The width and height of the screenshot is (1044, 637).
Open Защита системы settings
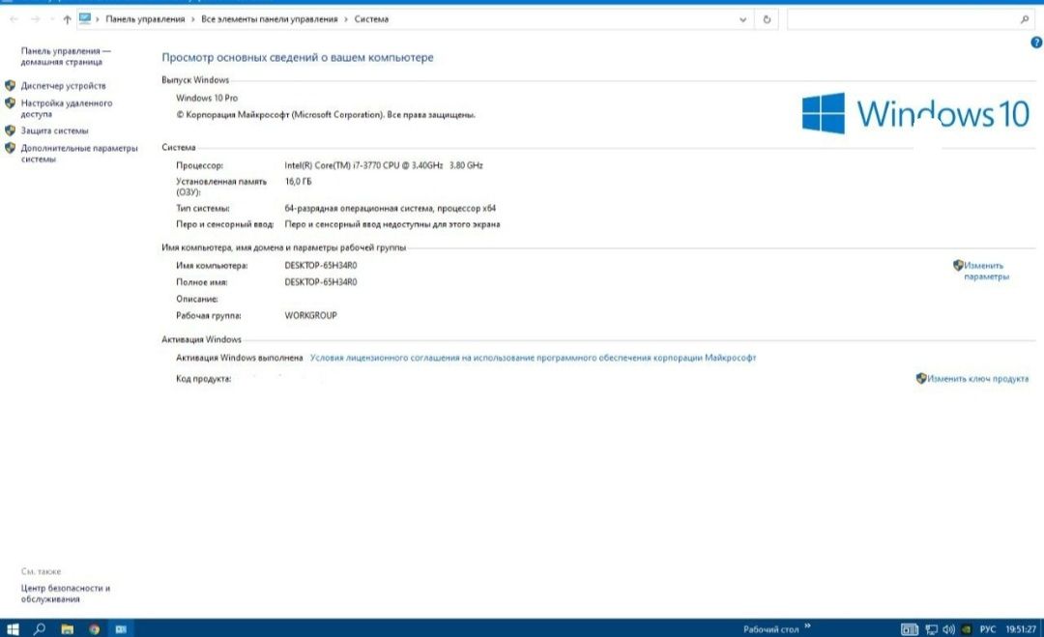click(54, 131)
